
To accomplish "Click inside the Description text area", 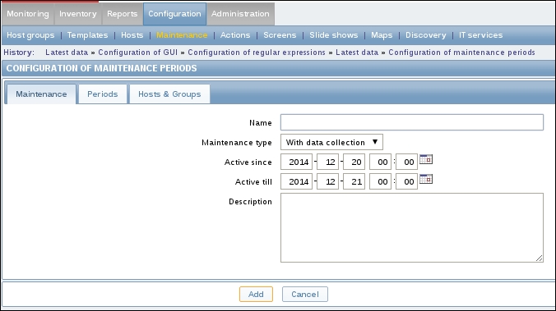I will [x=412, y=227].
